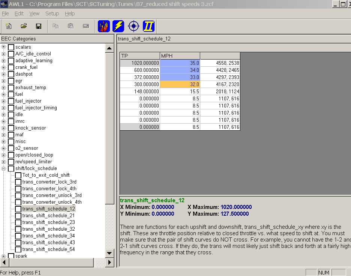Click the 4428, 2465 cell
Screen dimensions: 351x276
[220, 70]
